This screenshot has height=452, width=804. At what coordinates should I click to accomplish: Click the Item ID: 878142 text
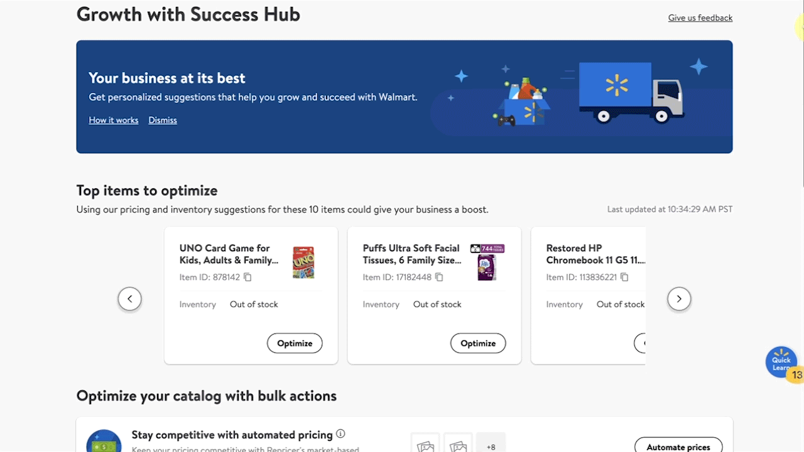pyautogui.click(x=210, y=277)
